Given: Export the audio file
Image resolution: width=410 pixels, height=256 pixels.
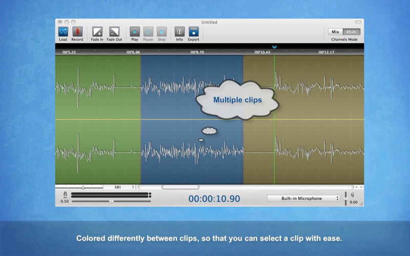Looking at the screenshot, I should click(x=193, y=32).
